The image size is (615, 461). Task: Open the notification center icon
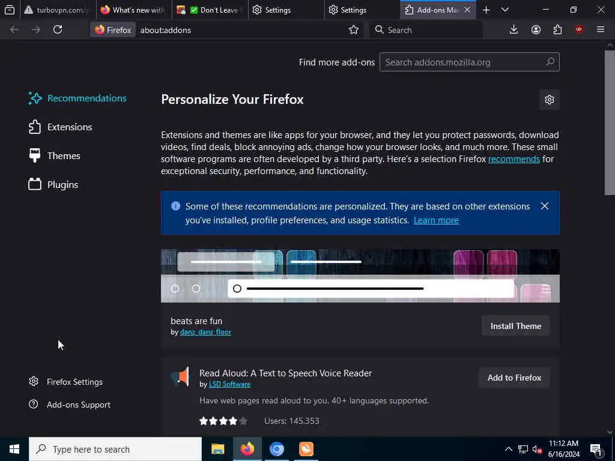pos(596,449)
